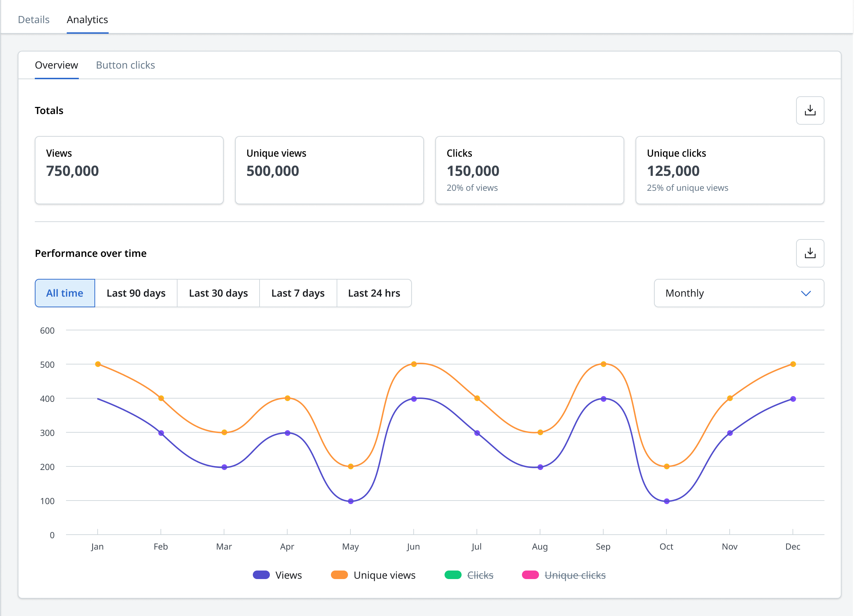
Task: Click the Views data point for Jun
Action: [414, 399]
